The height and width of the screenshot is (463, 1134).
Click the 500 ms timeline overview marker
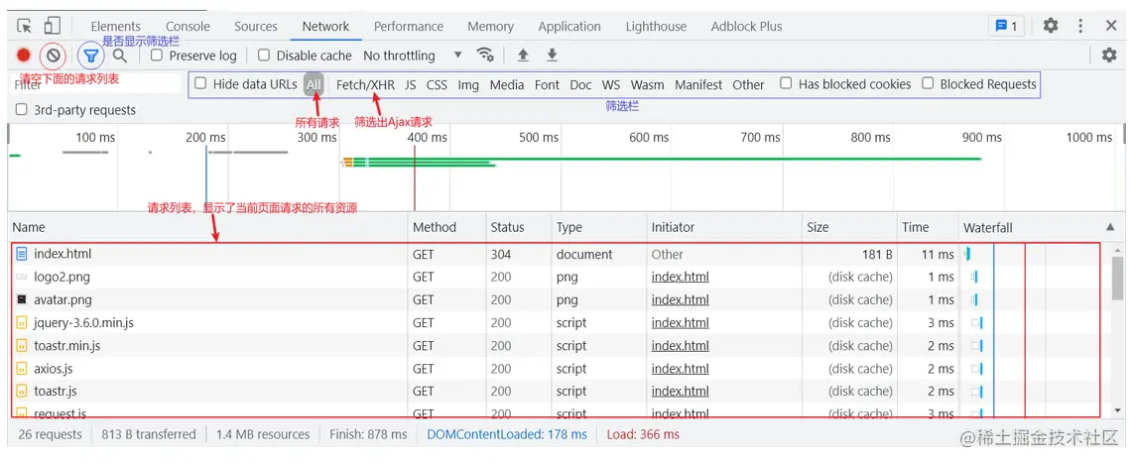pyautogui.click(x=539, y=137)
